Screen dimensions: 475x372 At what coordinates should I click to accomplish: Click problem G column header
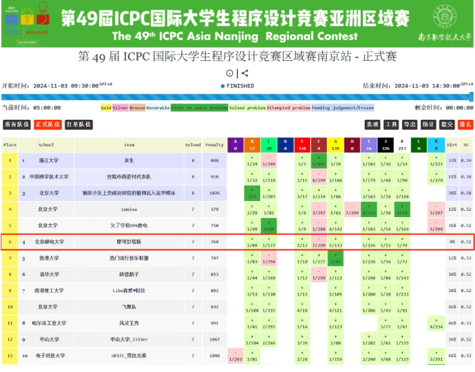335,145
